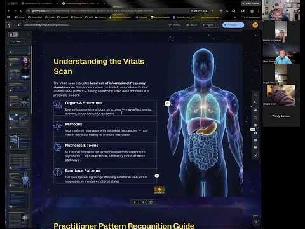Click the round handle by Emotional Patterns row
The image size is (305, 229).
[x=157, y=176]
